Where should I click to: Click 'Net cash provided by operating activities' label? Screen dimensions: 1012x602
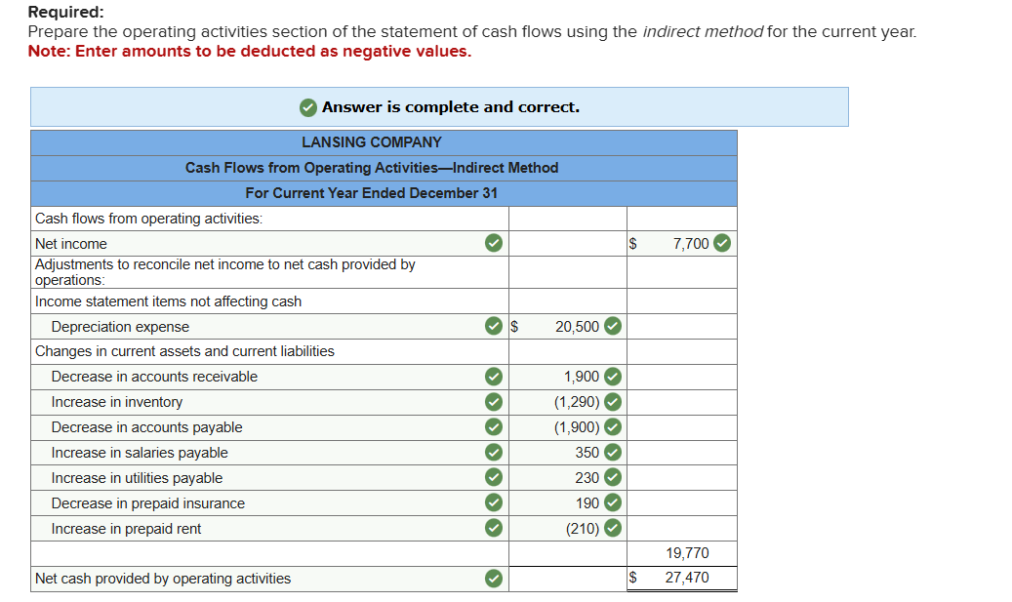pos(163,579)
